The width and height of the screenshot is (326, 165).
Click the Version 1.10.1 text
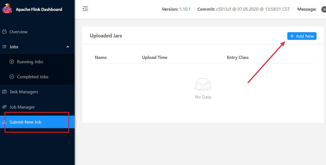(x=176, y=9)
